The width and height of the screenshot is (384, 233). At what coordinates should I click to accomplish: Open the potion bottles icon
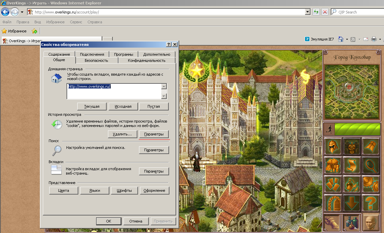[352, 223]
